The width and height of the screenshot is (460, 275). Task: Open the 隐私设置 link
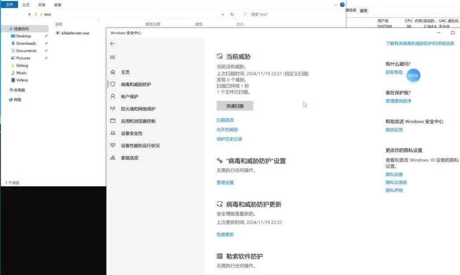pos(394,174)
